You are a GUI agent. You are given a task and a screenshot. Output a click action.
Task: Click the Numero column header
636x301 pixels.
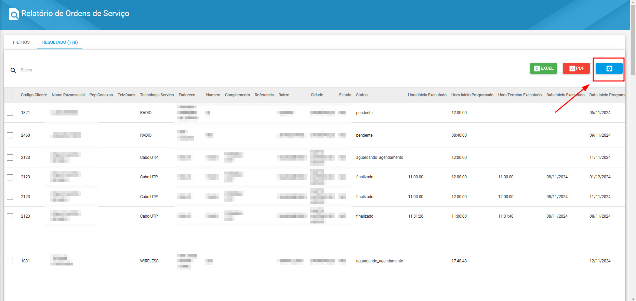[x=213, y=95]
